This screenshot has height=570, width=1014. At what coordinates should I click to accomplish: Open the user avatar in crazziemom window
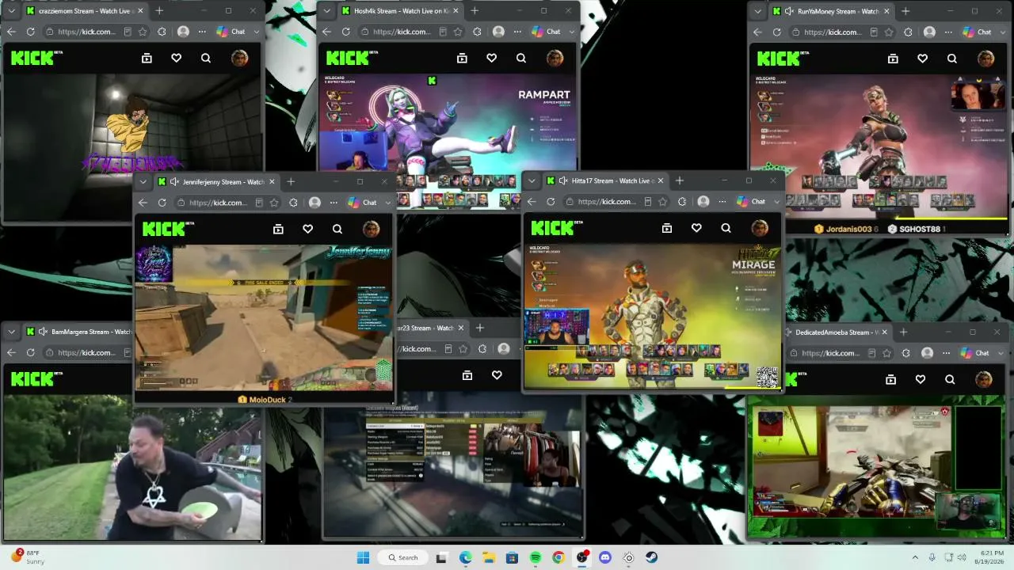point(239,58)
